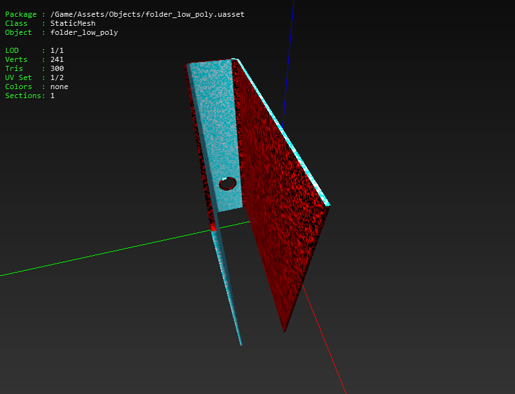This screenshot has width=515, height=394.
Task: Click the blue vertical axis line
Action: [288, 63]
